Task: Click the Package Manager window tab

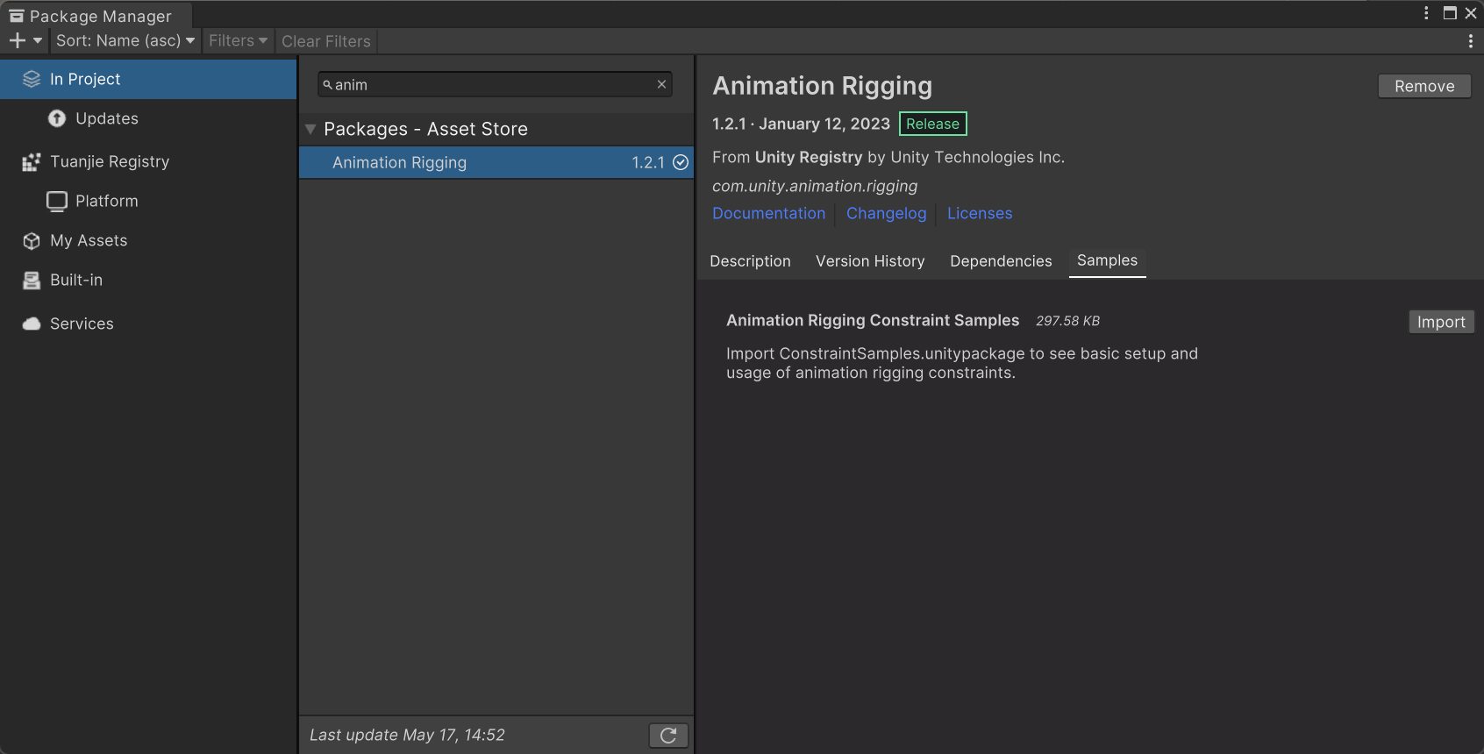Action: pos(95,15)
